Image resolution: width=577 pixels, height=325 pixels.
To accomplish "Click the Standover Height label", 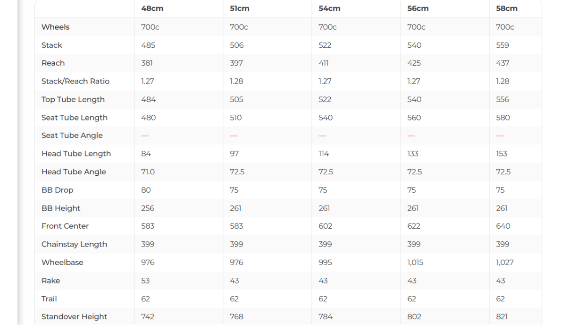I will coord(74,316).
